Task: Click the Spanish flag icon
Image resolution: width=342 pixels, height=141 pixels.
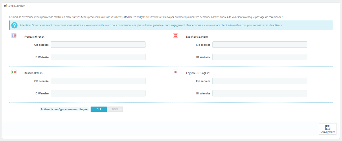Action: [x=175, y=36]
